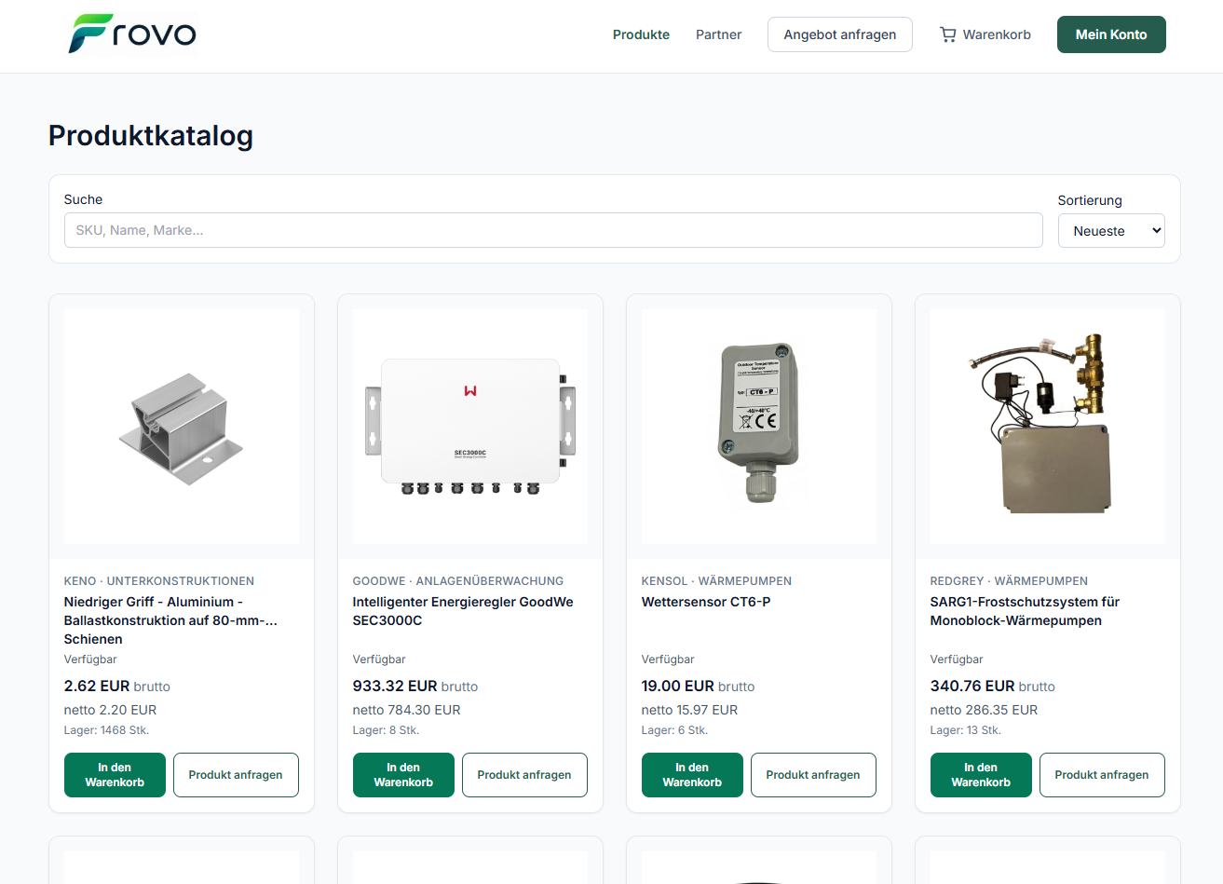Viewport: 1223px width, 884px height.
Task: Click the Frovo logo
Action: click(x=132, y=34)
